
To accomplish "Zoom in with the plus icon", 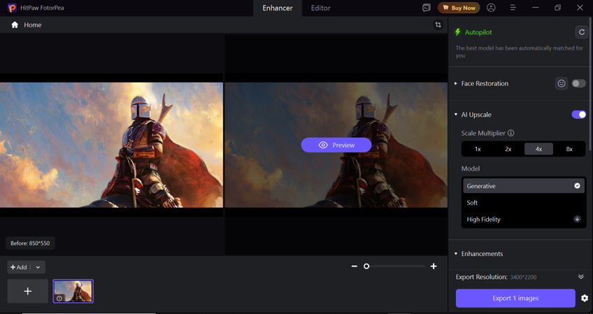I will (x=434, y=266).
